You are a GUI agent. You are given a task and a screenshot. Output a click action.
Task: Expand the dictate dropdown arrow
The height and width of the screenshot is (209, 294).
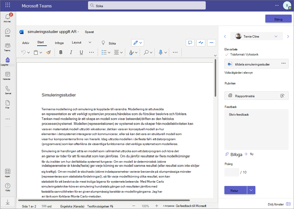pyautogui.click(x=166, y=53)
